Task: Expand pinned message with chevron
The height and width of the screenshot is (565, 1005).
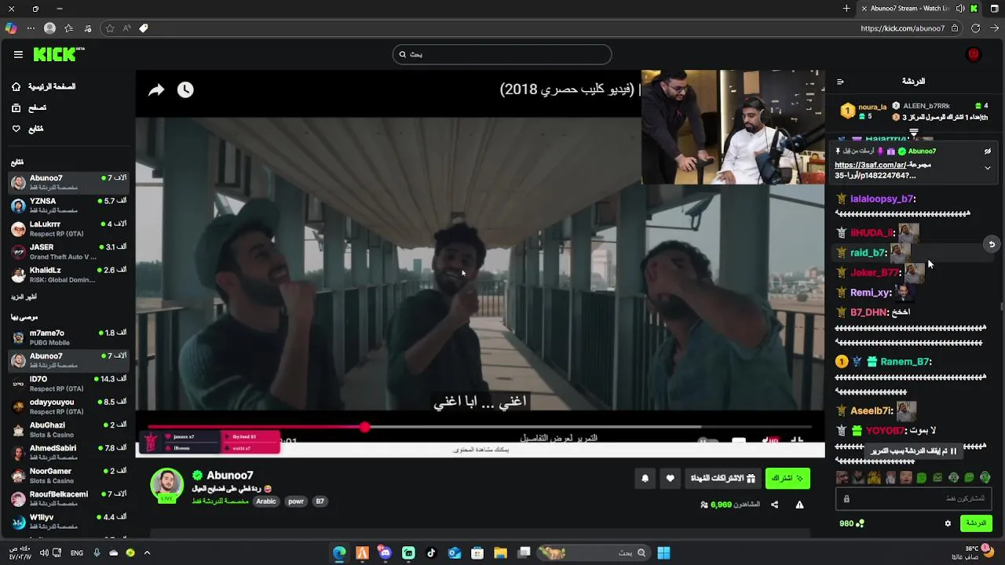Action: [988, 168]
